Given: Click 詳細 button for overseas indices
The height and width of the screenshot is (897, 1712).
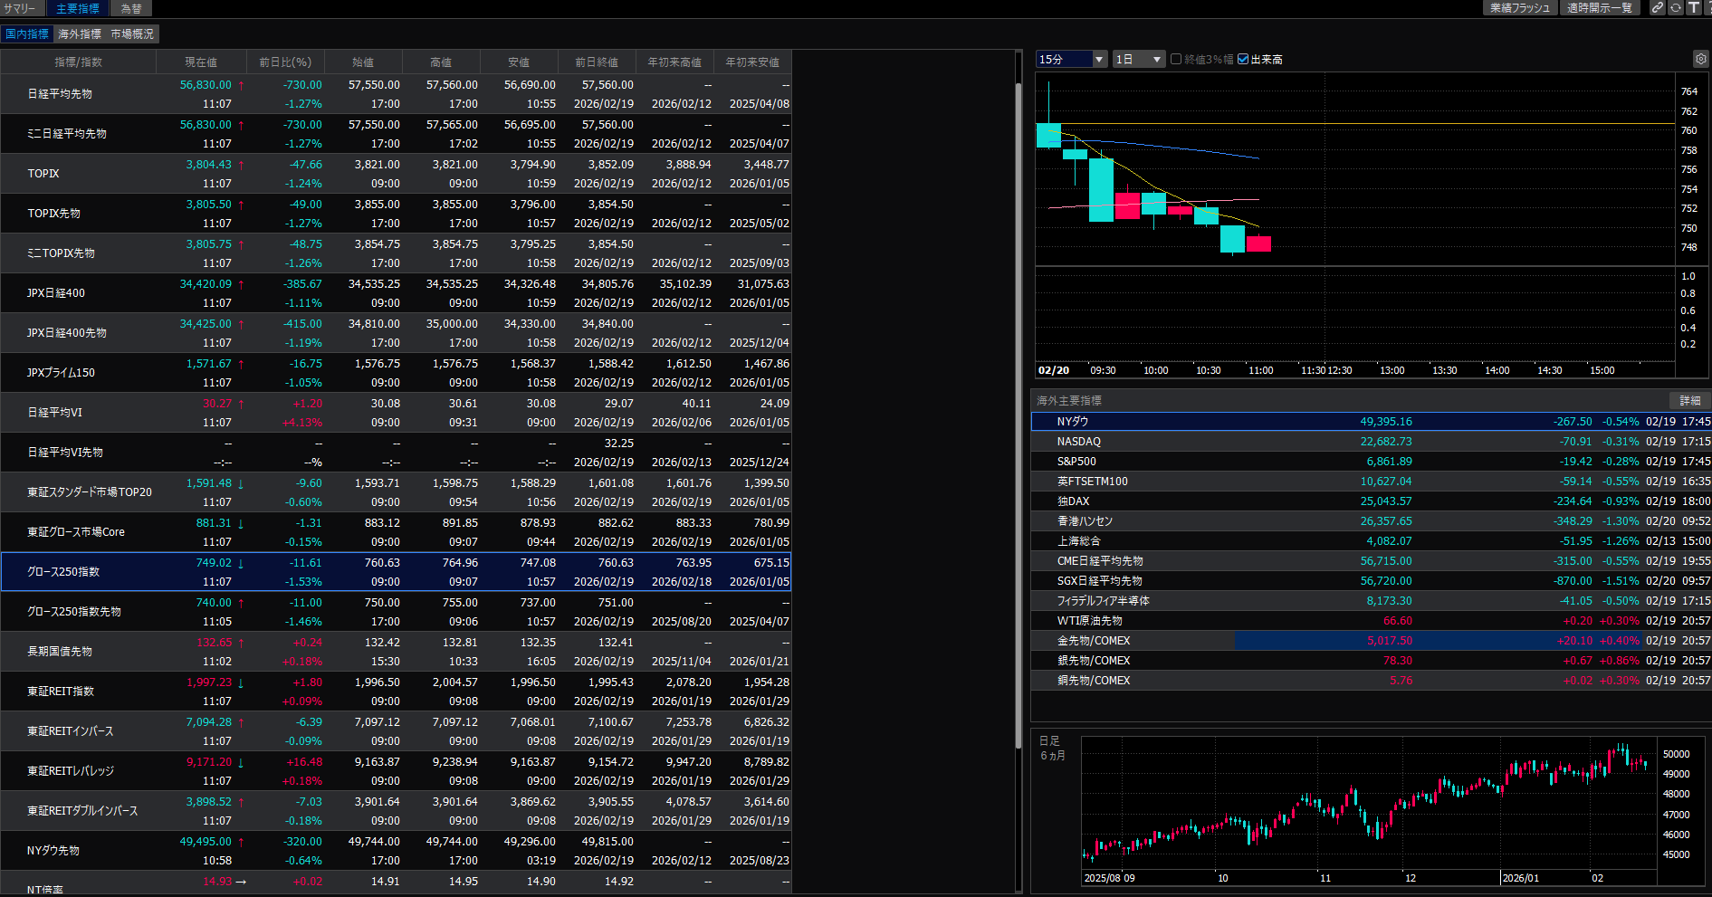Looking at the screenshot, I should point(1689,400).
